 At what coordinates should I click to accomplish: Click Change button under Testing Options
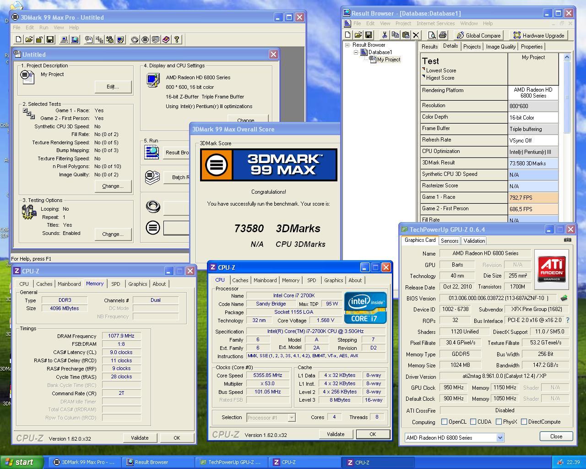point(113,234)
